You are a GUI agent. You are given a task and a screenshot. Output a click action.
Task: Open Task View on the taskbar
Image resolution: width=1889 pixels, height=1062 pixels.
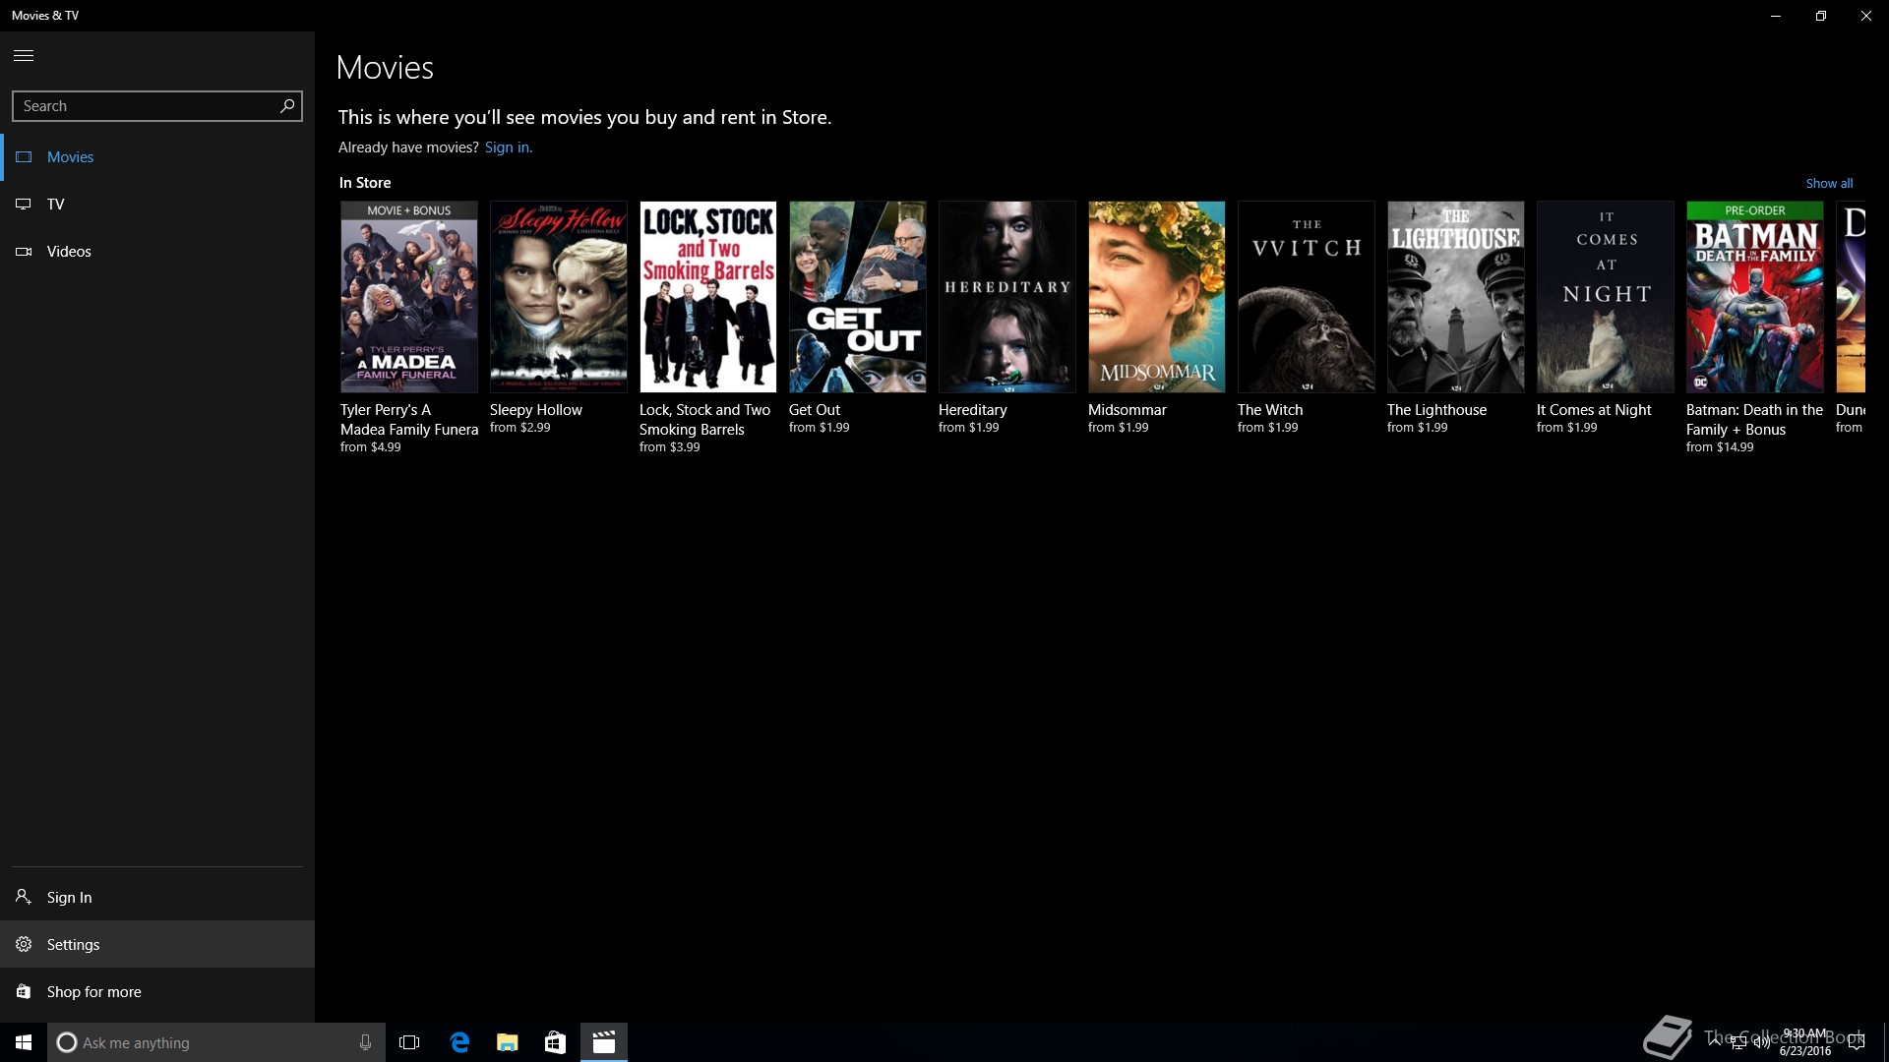coord(409,1042)
